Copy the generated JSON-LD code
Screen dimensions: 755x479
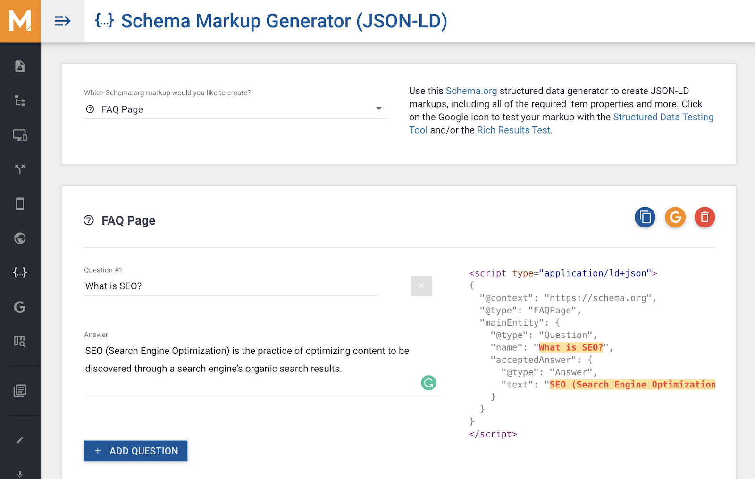pos(645,217)
